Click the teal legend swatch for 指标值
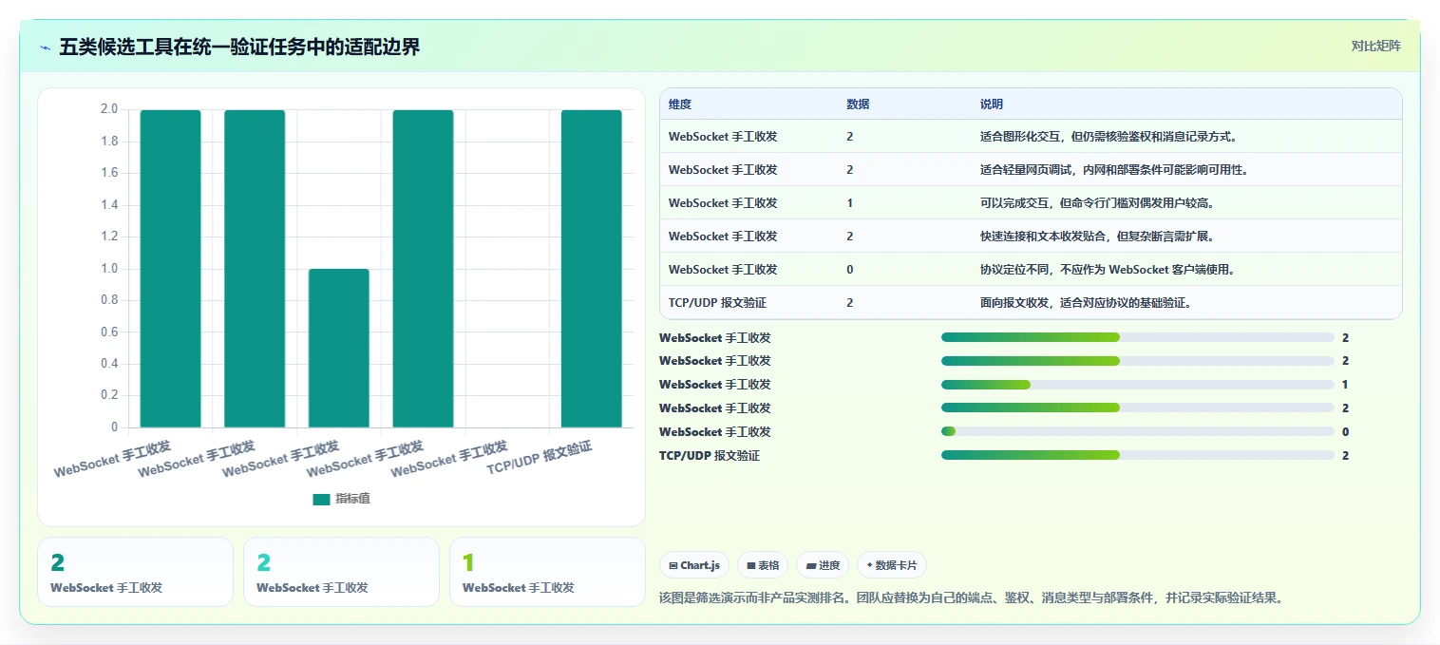This screenshot has height=645, width=1440. (321, 499)
